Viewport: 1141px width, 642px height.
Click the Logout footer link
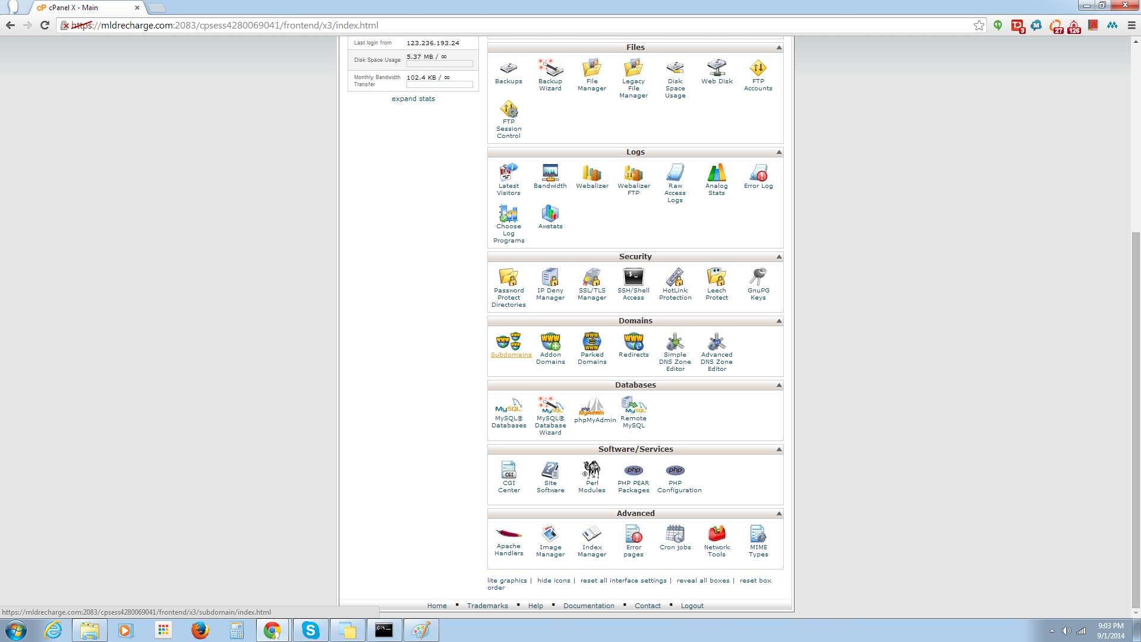coord(692,606)
